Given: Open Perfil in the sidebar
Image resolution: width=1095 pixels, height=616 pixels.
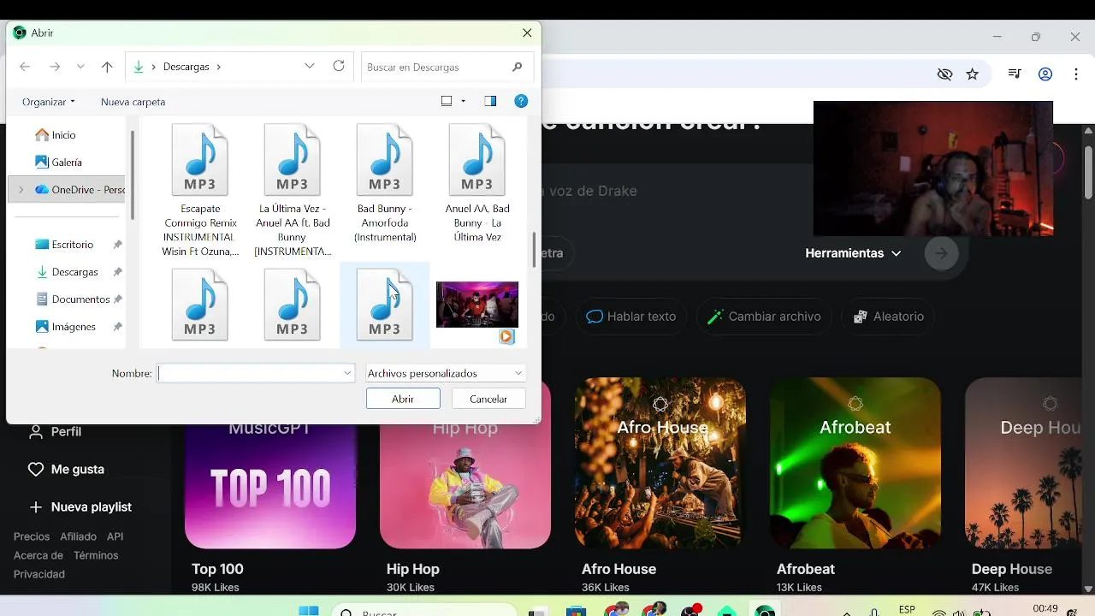Looking at the screenshot, I should coord(56,432).
